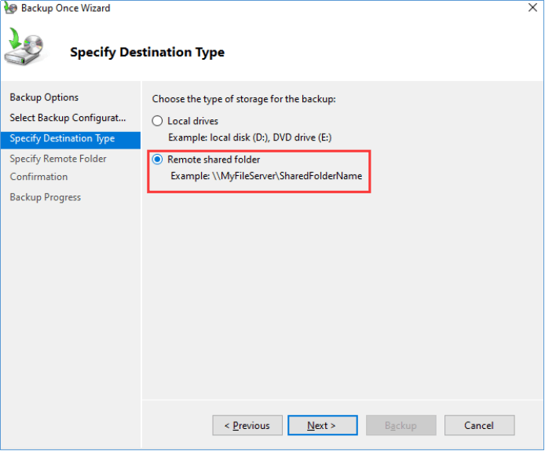Go to the Backup Options step
This screenshot has width=545, height=451.
44,97
